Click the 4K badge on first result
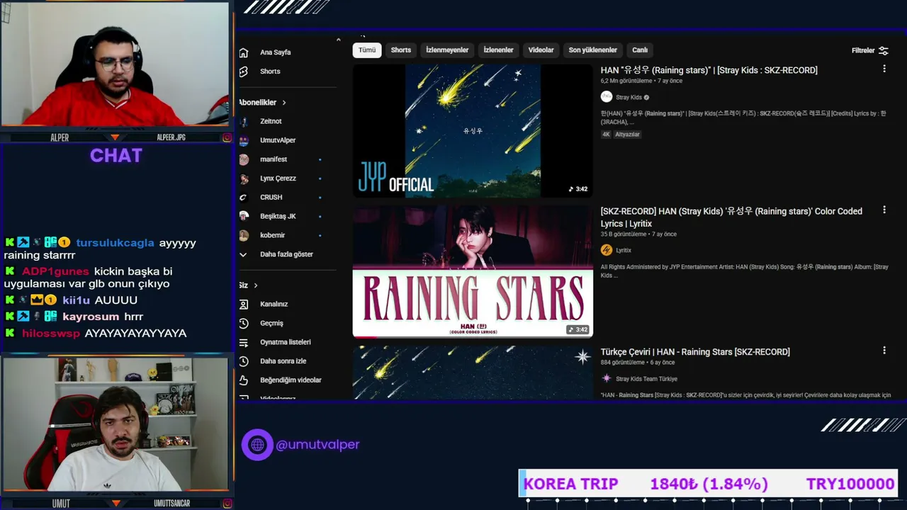 pos(606,134)
